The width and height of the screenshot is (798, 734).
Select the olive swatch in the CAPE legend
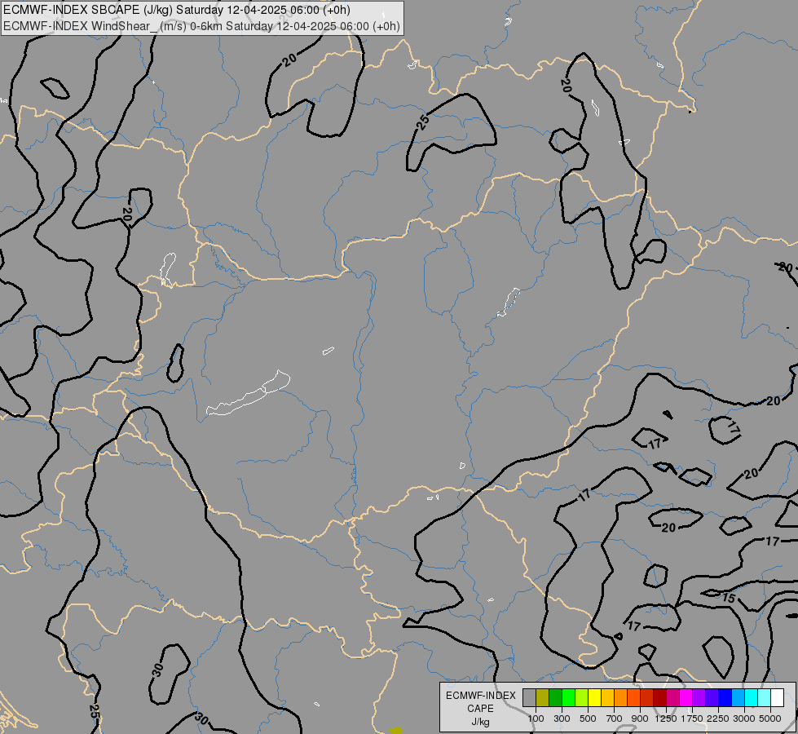pos(543,697)
